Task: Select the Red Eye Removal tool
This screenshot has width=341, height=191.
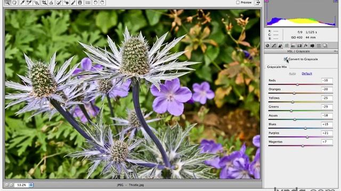Action: (x=66, y=3)
